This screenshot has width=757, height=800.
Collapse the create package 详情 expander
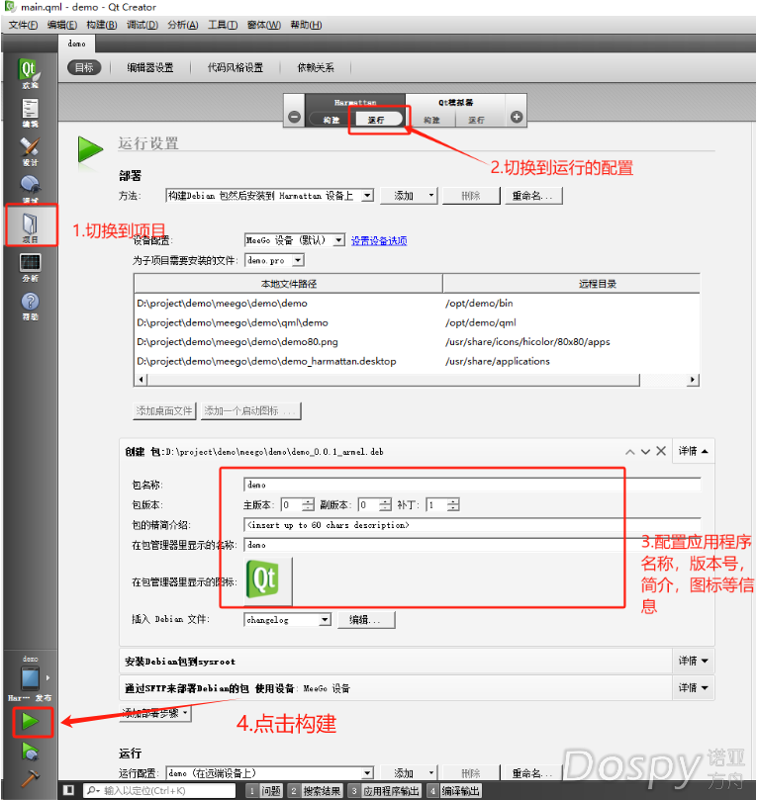pyautogui.click(x=693, y=451)
